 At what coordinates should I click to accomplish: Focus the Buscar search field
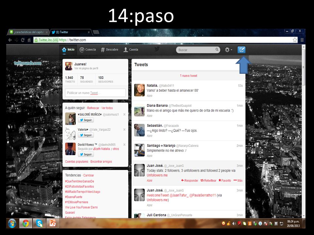[x=198, y=50]
